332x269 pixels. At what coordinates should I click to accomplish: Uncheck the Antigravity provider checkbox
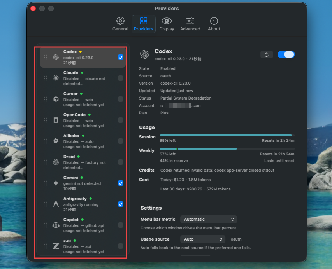tap(121, 204)
